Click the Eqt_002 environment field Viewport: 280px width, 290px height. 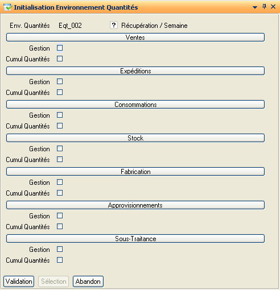[x=70, y=26]
